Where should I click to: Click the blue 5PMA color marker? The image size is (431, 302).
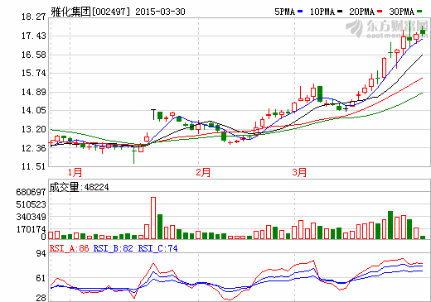tap(300, 12)
